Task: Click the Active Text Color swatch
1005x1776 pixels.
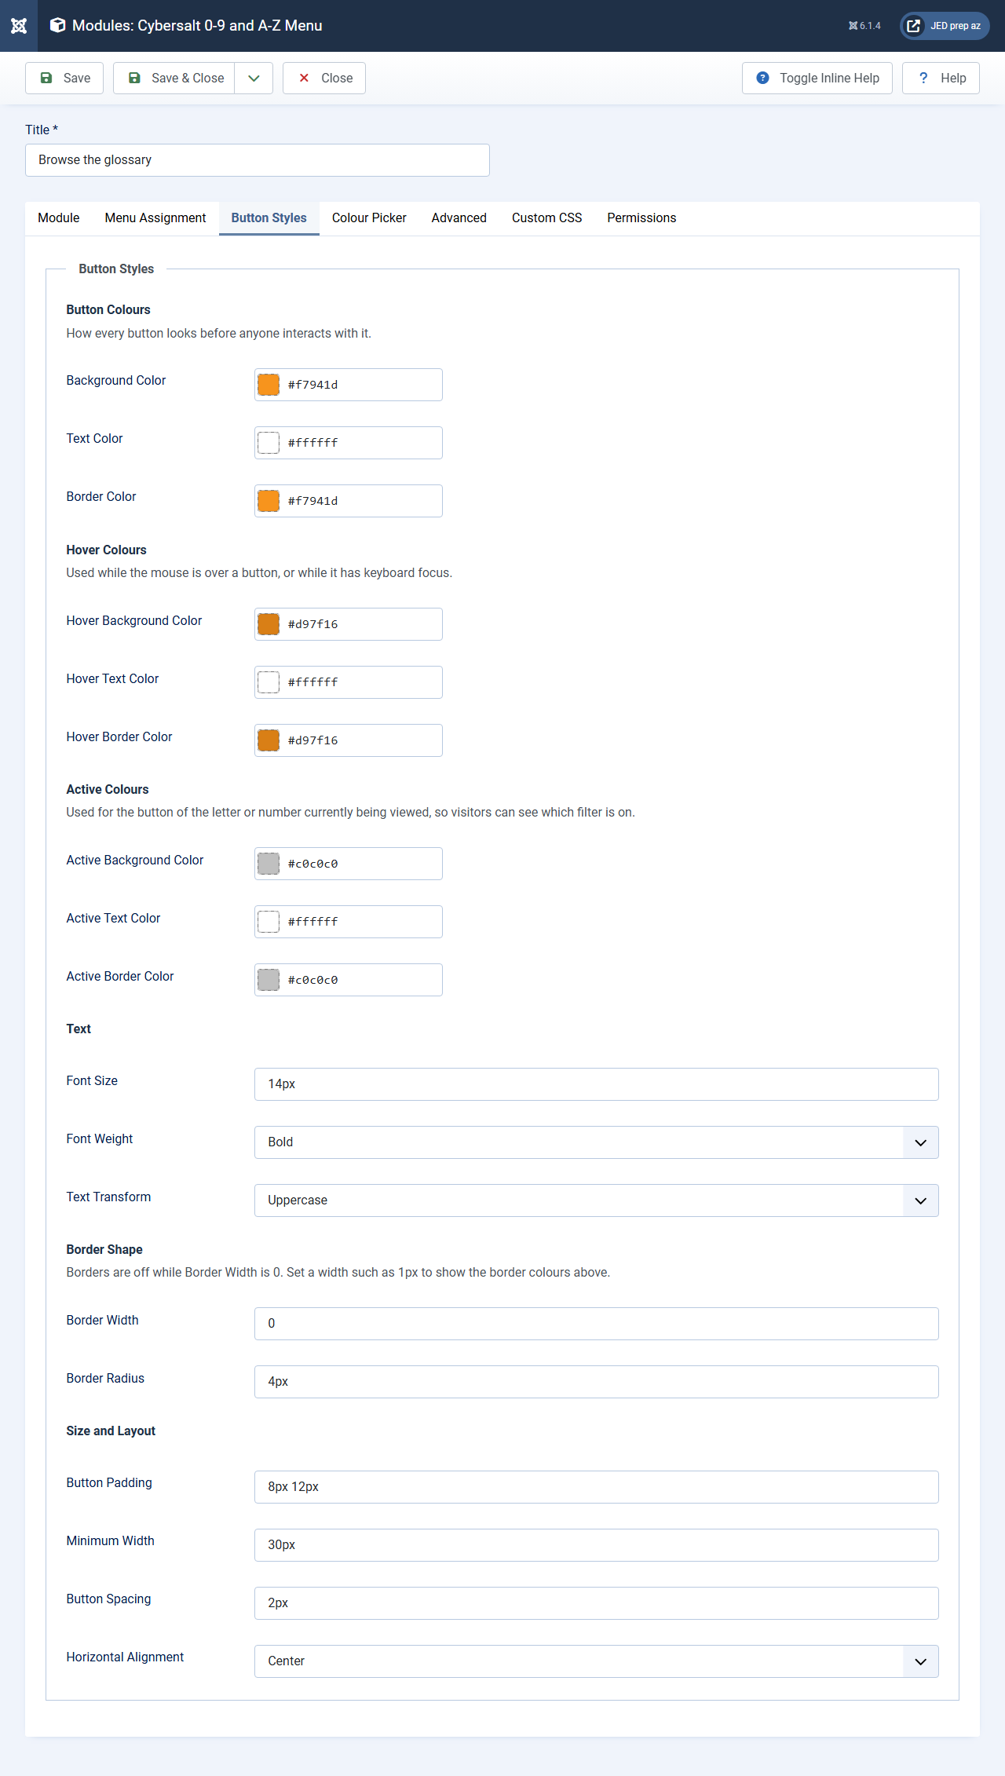Action: (x=269, y=922)
